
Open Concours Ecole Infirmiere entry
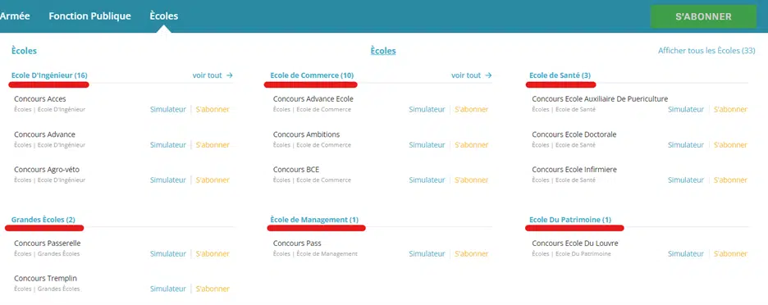pyautogui.click(x=574, y=170)
